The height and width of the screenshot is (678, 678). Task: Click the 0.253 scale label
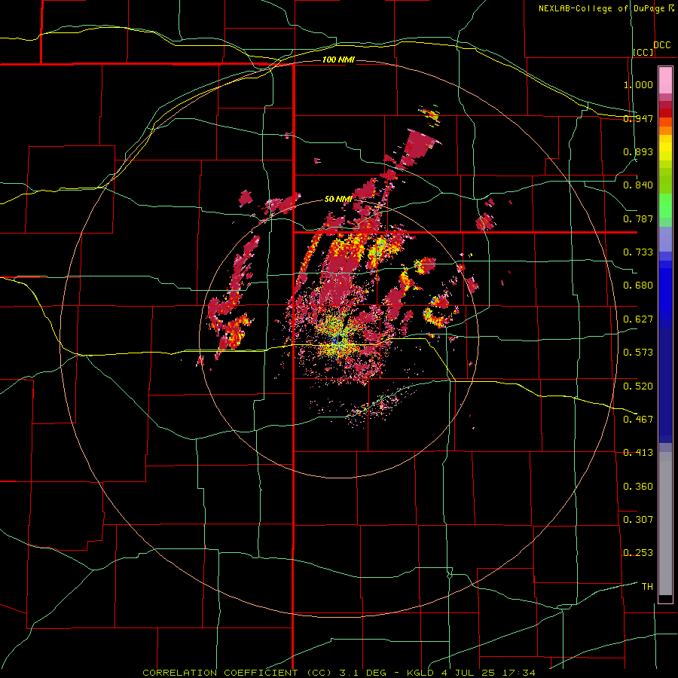click(638, 553)
